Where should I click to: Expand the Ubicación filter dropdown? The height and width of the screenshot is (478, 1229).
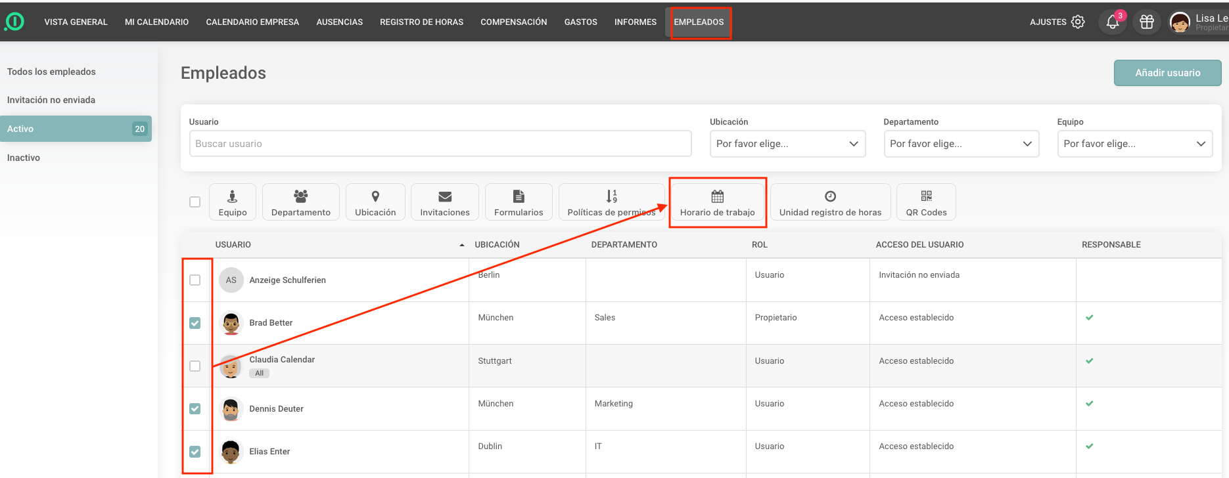tap(787, 144)
